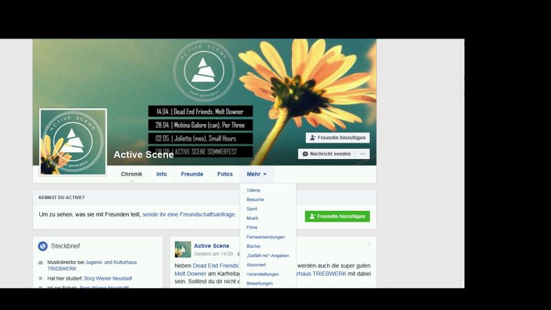Open Active Scene post author link
The width and height of the screenshot is (551, 310).
click(x=211, y=246)
